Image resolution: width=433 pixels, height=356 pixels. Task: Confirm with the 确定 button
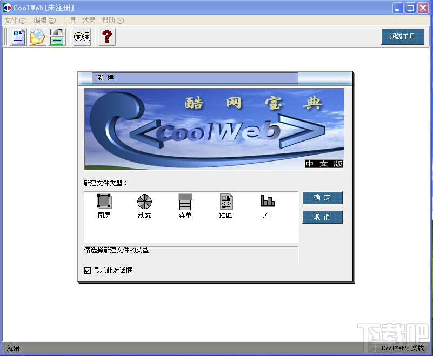click(322, 198)
